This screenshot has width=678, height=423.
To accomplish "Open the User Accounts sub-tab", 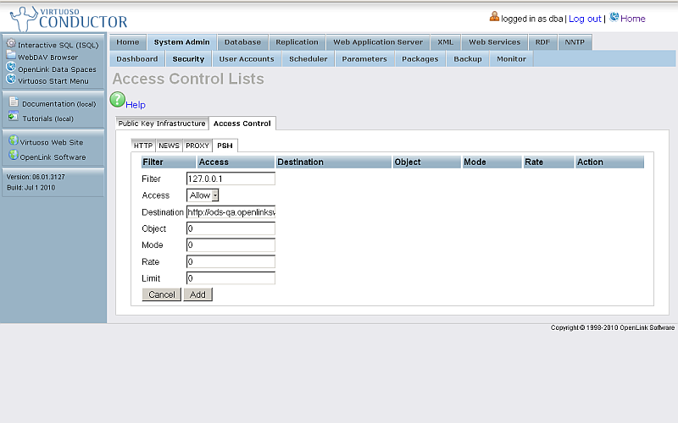I will coord(247,59).
